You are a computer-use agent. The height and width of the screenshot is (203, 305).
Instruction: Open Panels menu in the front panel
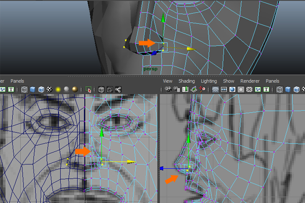coord(17,81)
